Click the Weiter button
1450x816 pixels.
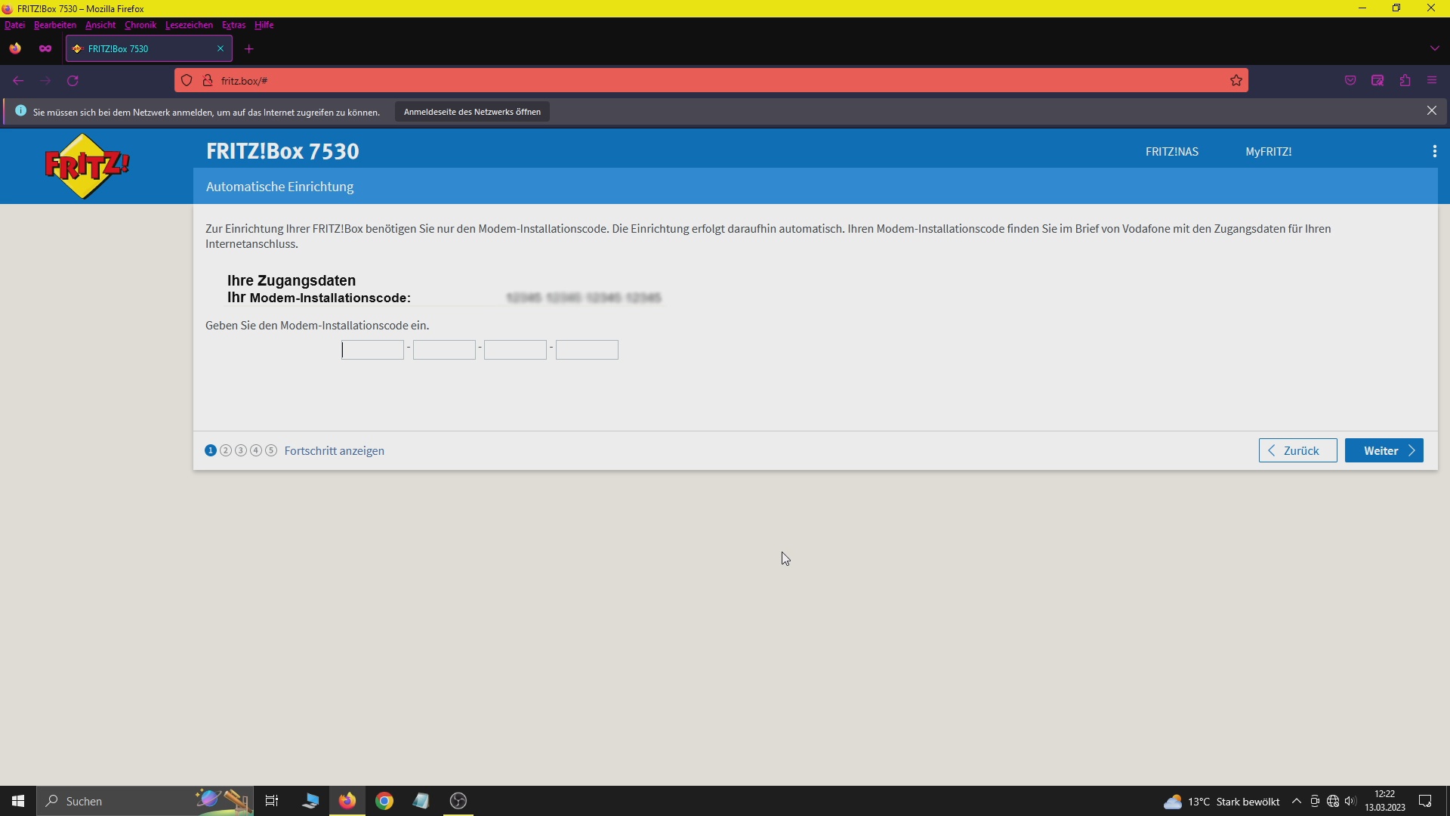(x=1384, y=451)
